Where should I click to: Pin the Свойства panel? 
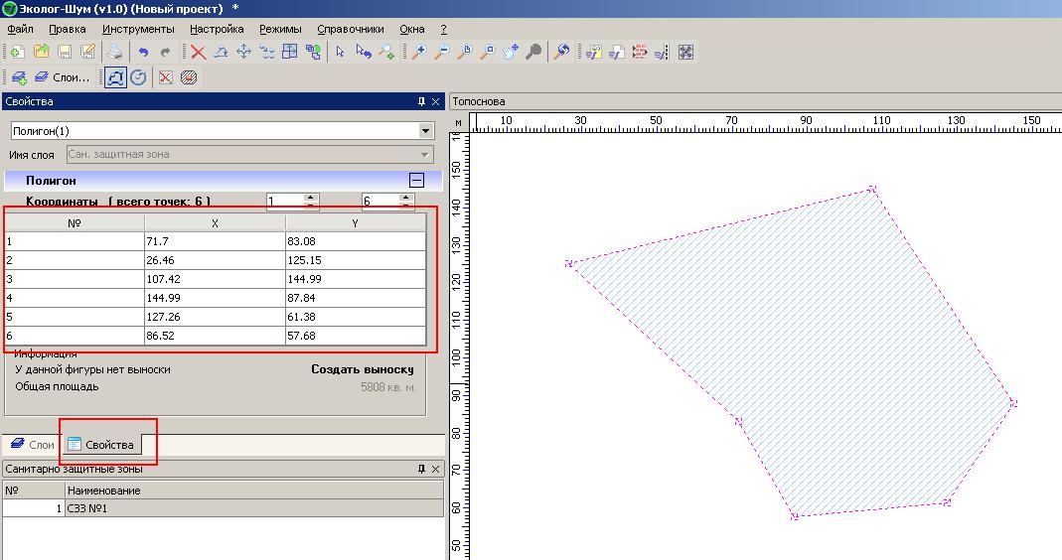421,101
